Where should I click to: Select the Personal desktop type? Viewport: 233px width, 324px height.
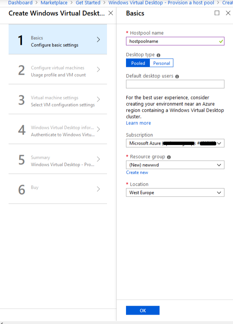click(161, 63)
